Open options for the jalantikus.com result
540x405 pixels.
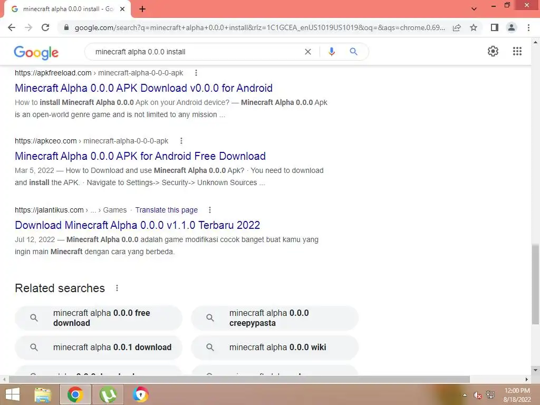(210, 210)
